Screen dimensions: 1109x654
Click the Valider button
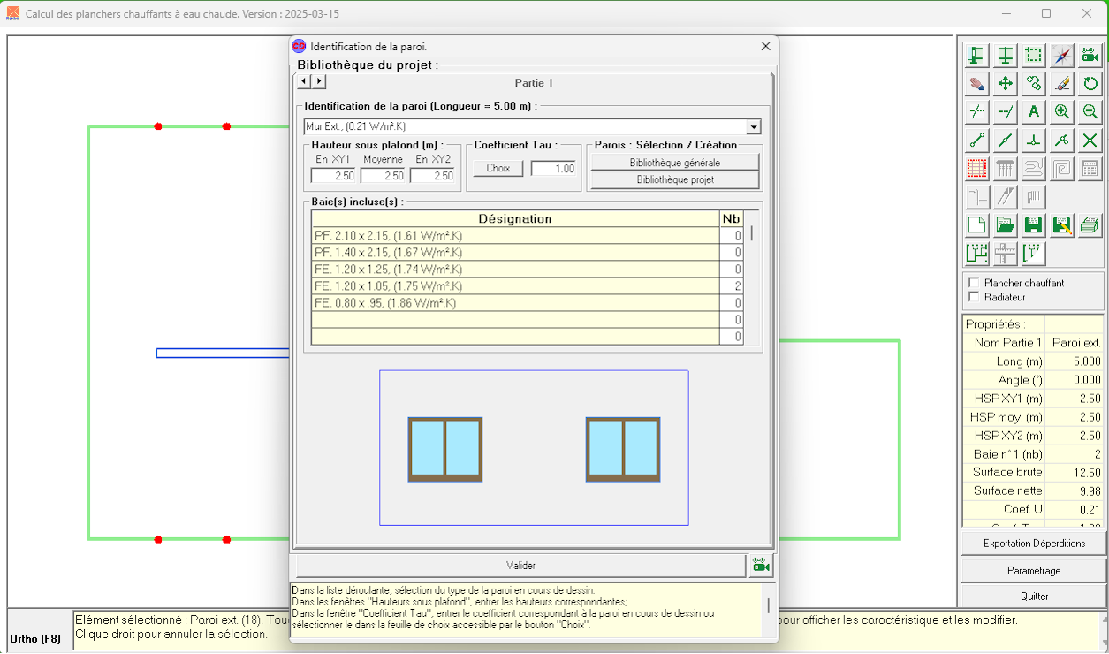[x=520, y=566]
